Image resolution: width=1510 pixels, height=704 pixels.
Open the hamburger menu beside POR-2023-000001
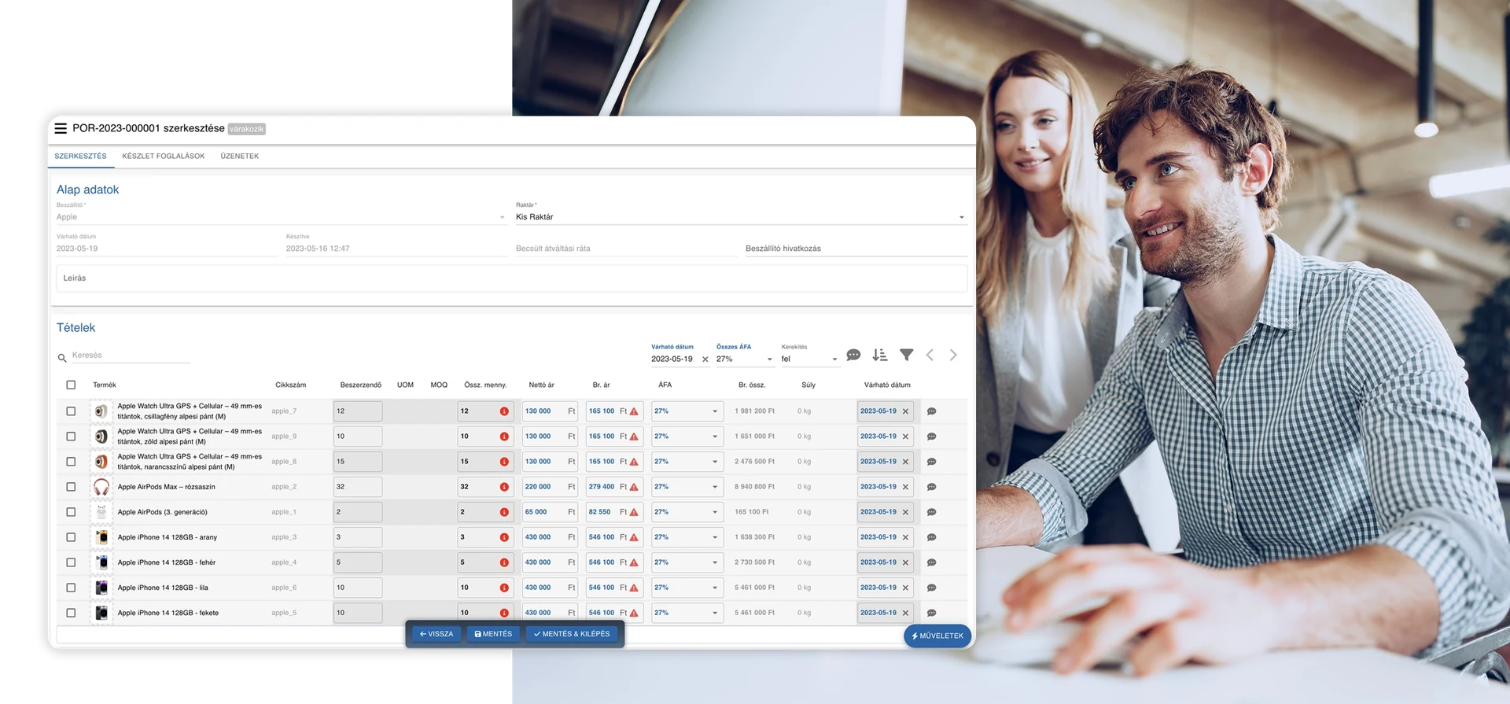point(61,128)
